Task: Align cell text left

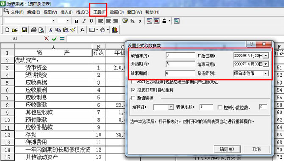Action: [x=100, y=21]
